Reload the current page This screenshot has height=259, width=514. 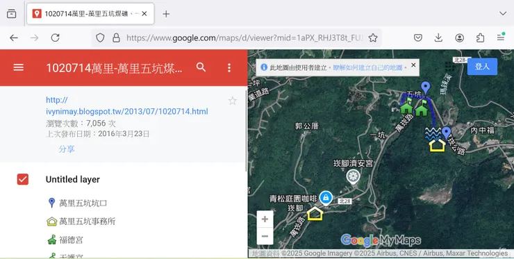click(55, 37)
